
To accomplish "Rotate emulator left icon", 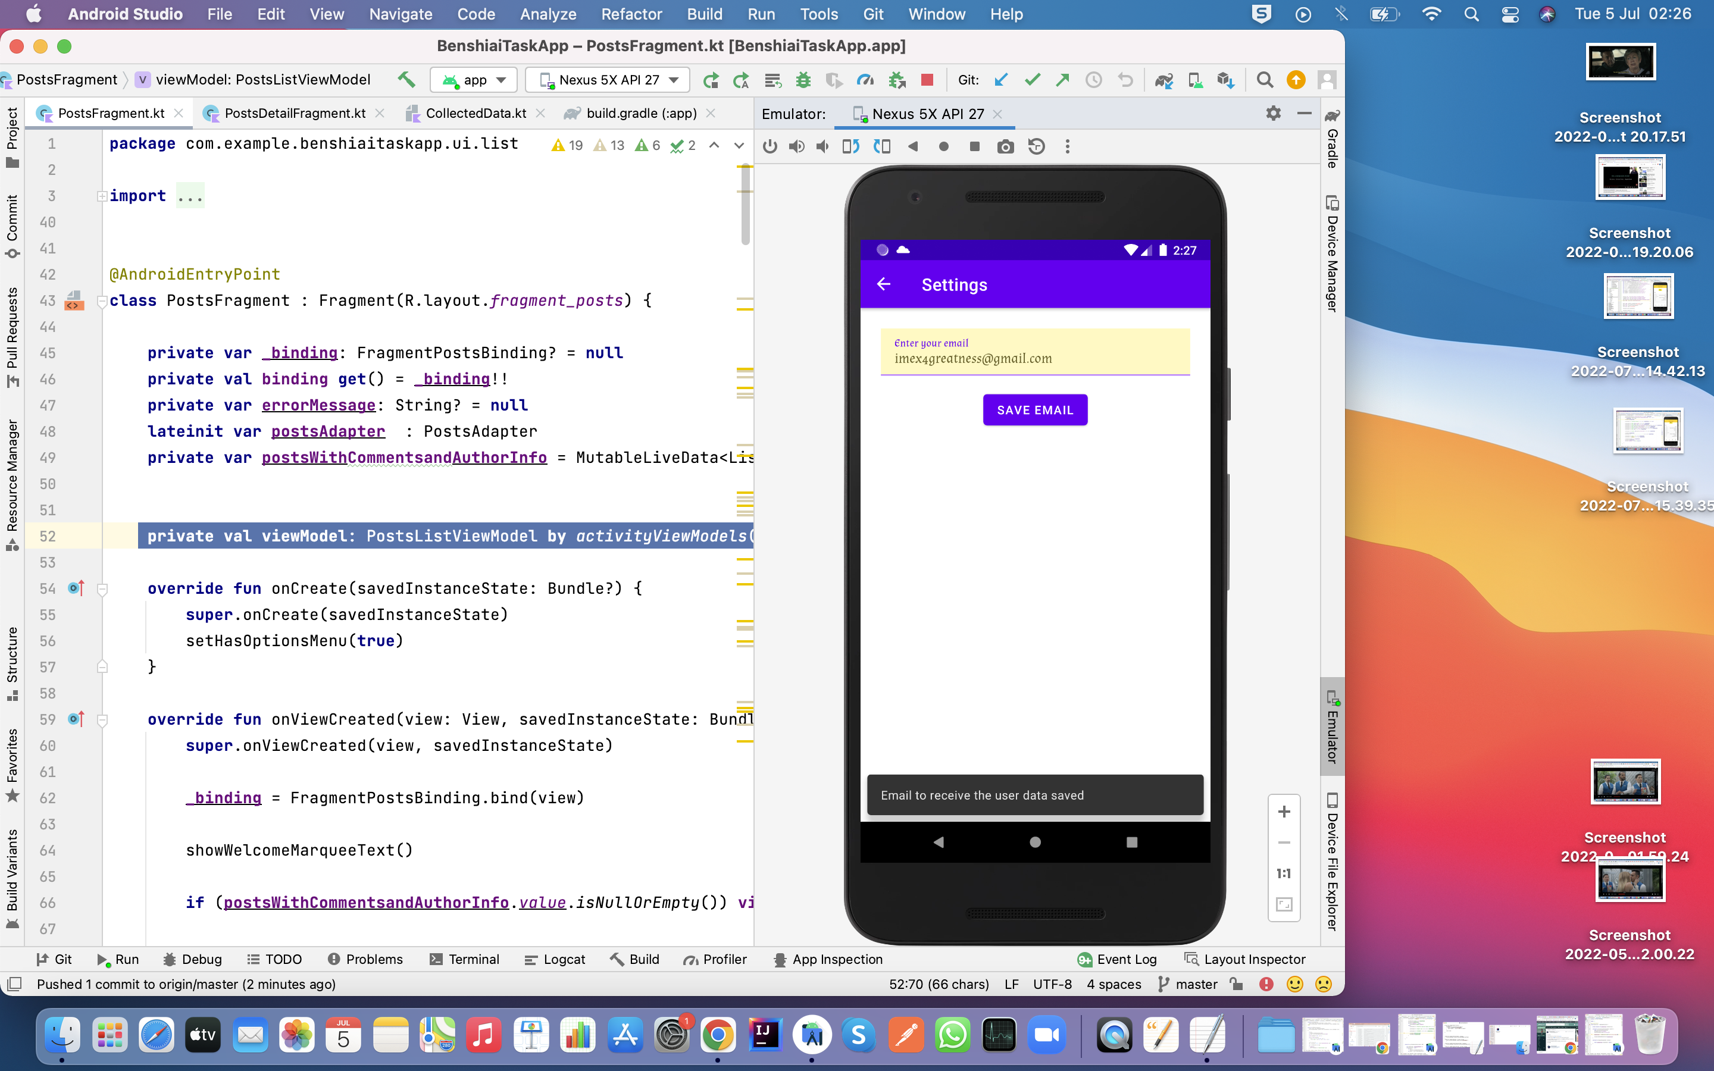I will tap(850, 146).
